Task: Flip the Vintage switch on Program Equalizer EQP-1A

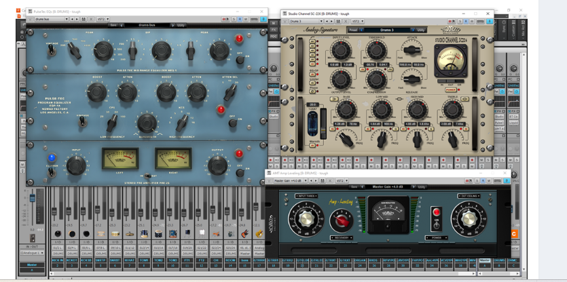Action: click(83, 122)
